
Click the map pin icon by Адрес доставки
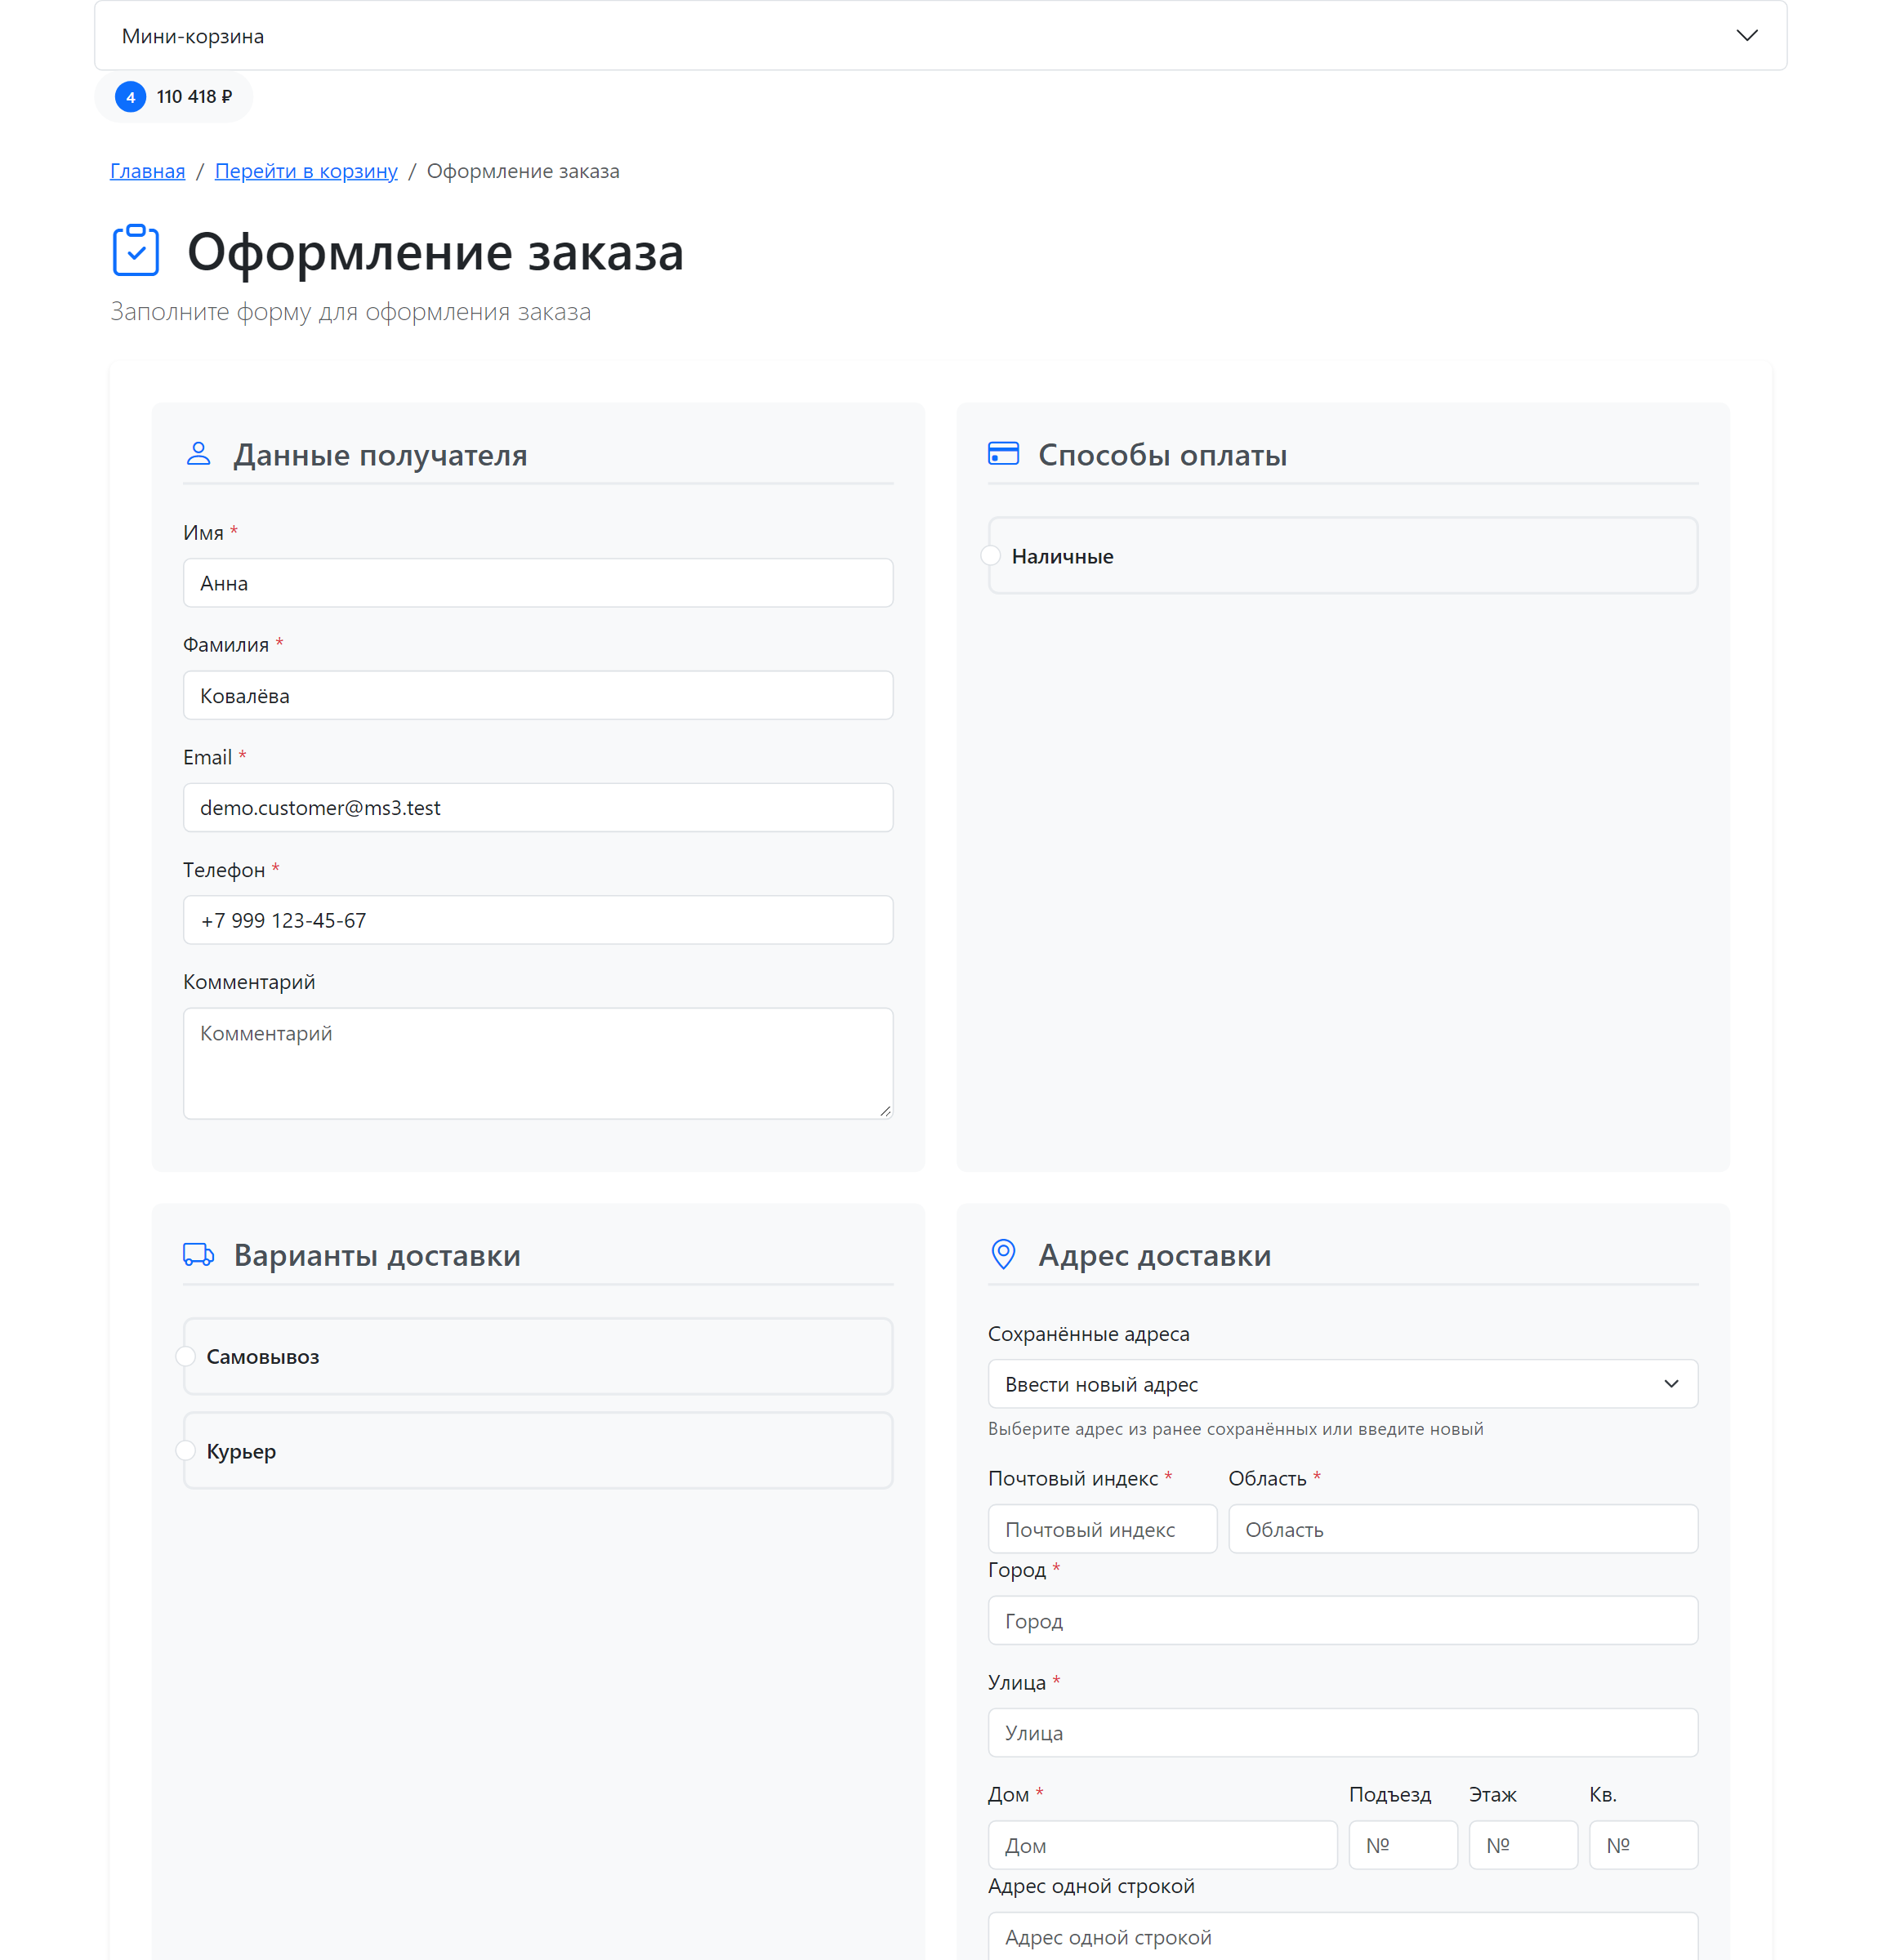coord(1003,1254)
